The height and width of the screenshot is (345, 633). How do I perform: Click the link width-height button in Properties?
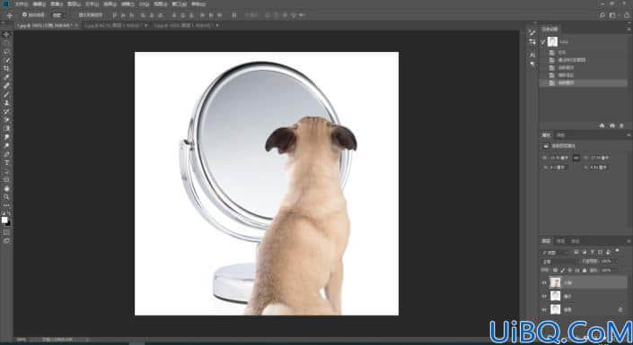point(576,158)
